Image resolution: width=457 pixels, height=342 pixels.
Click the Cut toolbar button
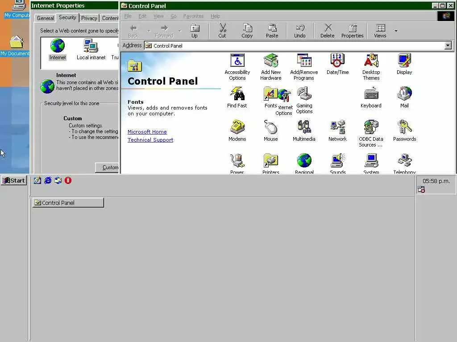222,31
